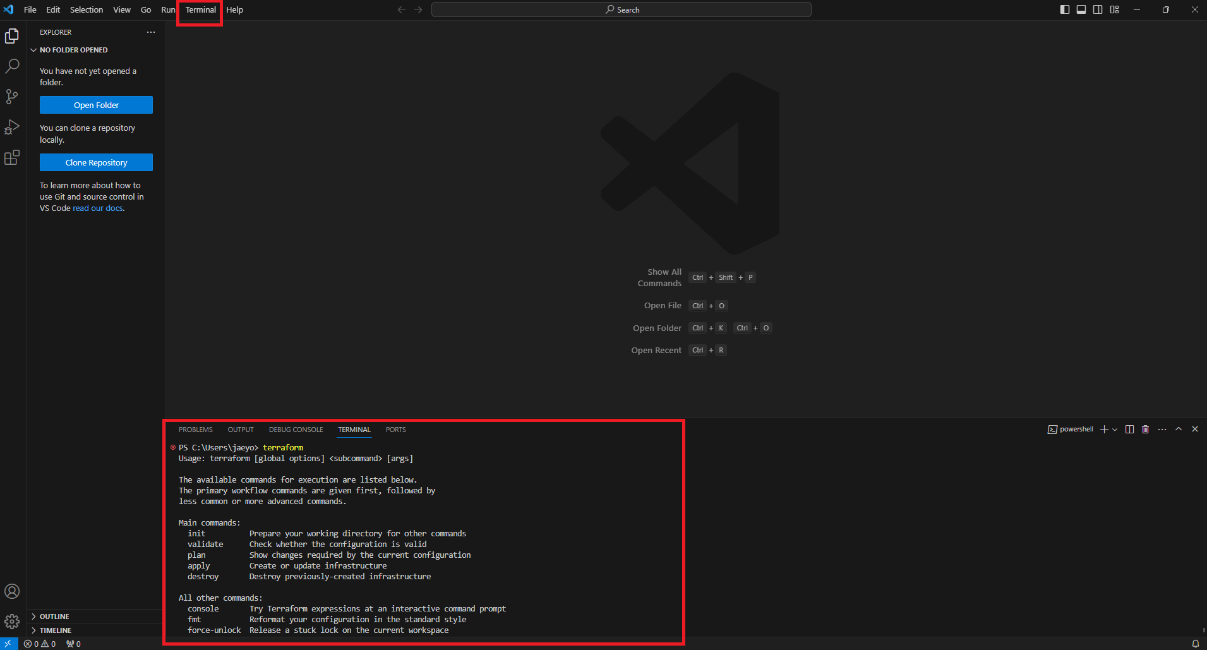Switch to the PROBLEMS tab
The image size is (1207, 650).
click(196, 430)
